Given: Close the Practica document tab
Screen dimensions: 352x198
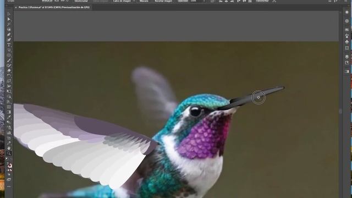Looking at the screenshot, I should click(x=16, y=7).
